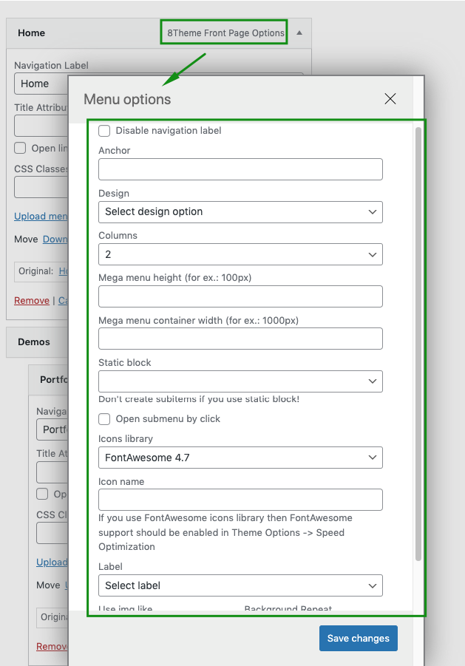Open the Icons library dropdown

[x=240, y=458]
